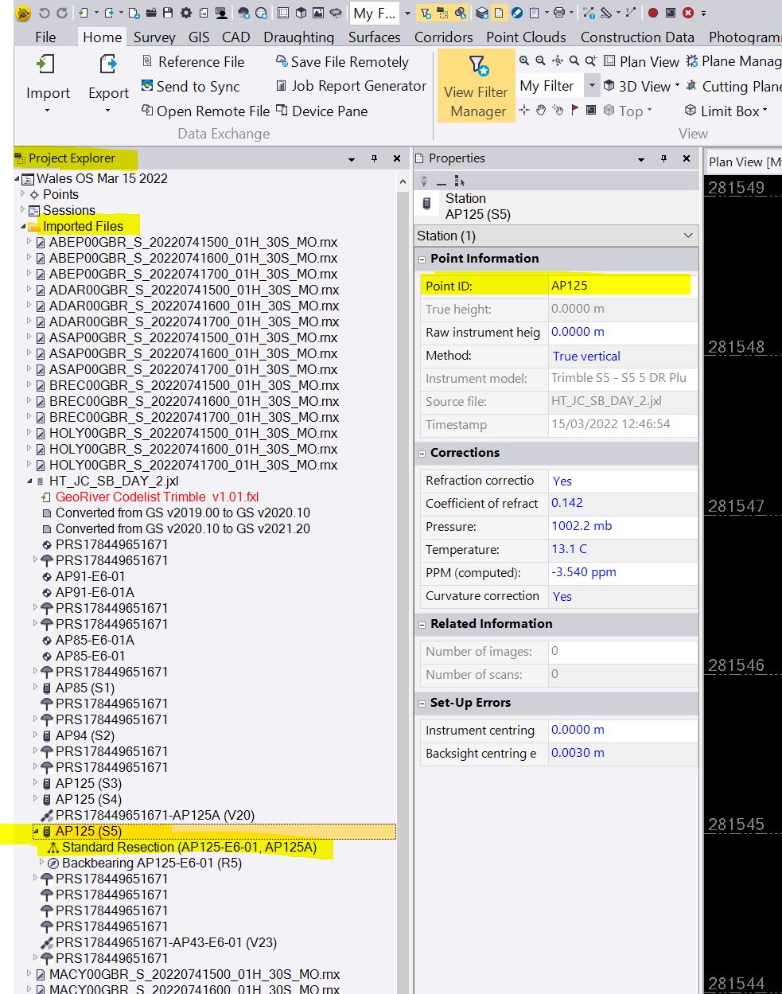Screen dimensions: 782x994
Task: Open the Limit Box dropdown
Action: pos(726,111)
